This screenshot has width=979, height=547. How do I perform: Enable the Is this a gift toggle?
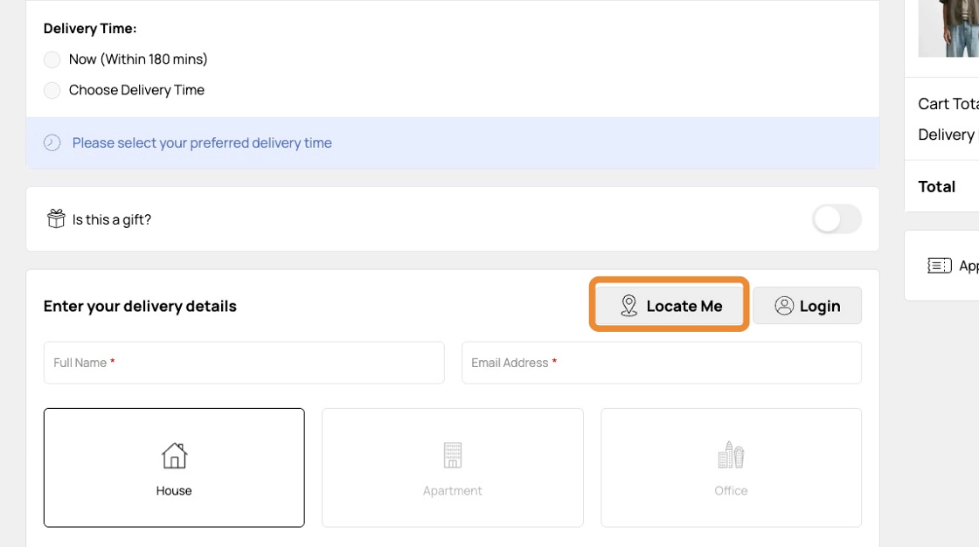(837, 219)
